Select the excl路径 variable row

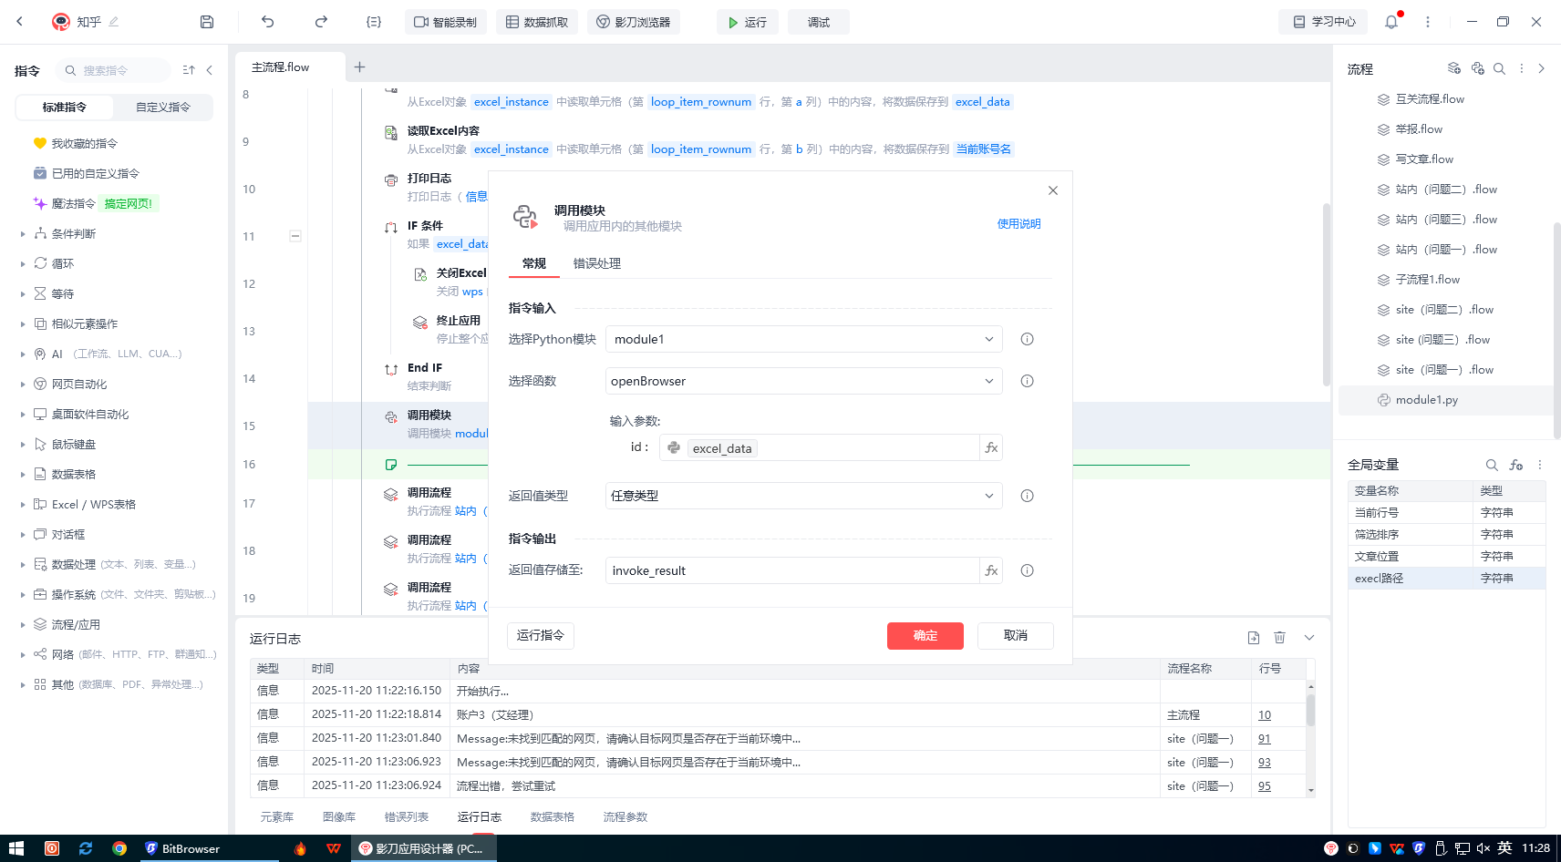pos(1446,579)
